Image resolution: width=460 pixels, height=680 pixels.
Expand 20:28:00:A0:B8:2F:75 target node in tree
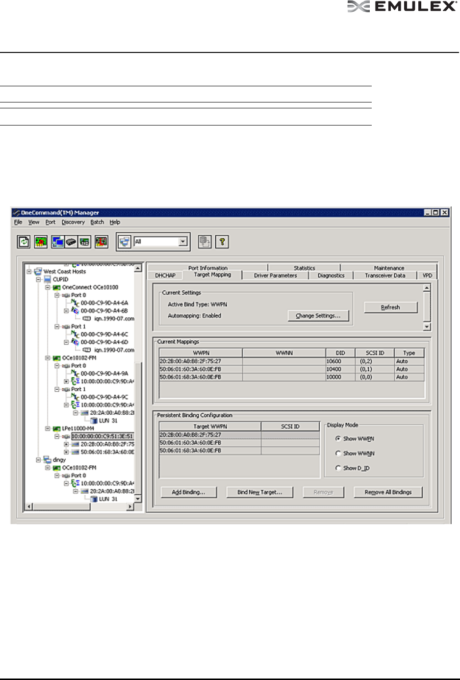[67, 444]
